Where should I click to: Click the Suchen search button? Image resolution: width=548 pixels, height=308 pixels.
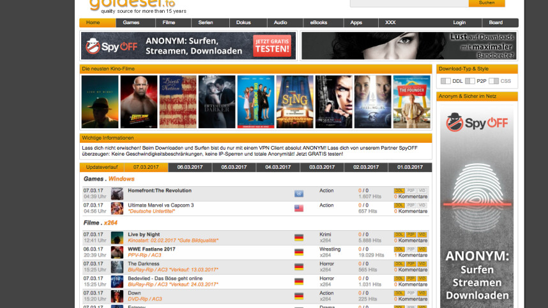pos(487,3)
